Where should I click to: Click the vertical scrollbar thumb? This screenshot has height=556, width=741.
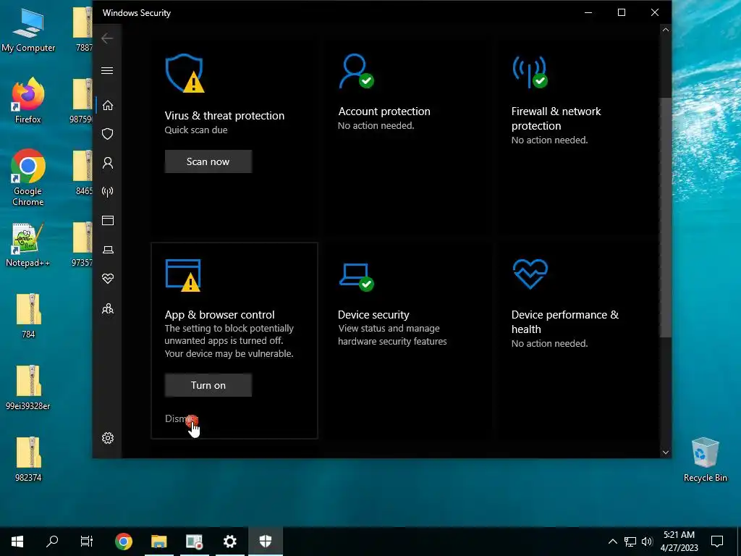(x=666, y=217)
